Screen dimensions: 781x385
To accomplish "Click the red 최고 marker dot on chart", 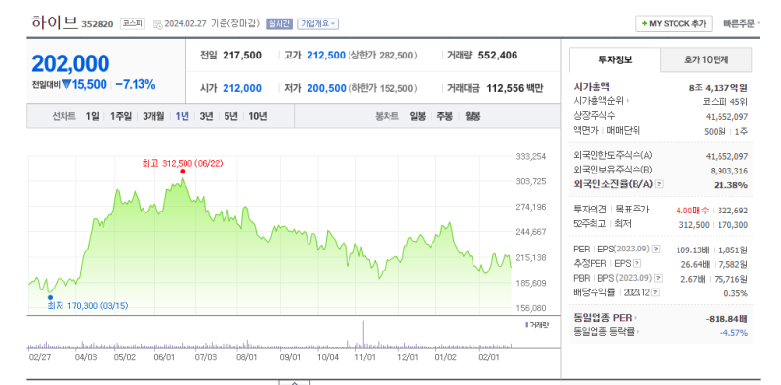I will (183, 172).
